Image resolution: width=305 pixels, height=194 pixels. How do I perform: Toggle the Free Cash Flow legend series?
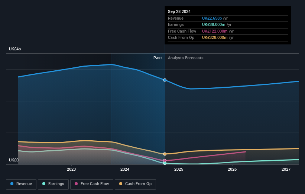click(92, 184)
